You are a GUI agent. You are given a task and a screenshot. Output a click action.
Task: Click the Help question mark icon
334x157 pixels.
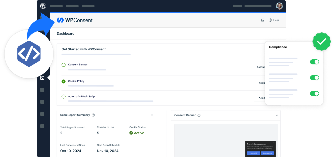click(270, 20)
